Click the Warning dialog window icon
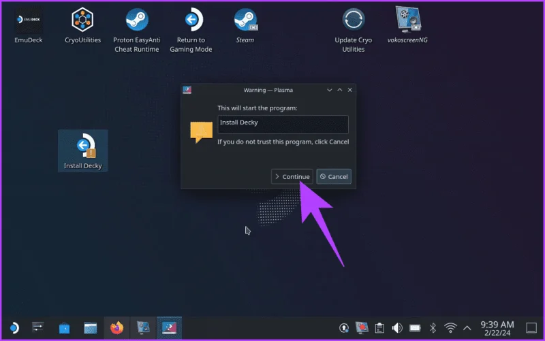The height and width of the screenshot is (341, 545). pyautogui.click(x=187, y=90)
